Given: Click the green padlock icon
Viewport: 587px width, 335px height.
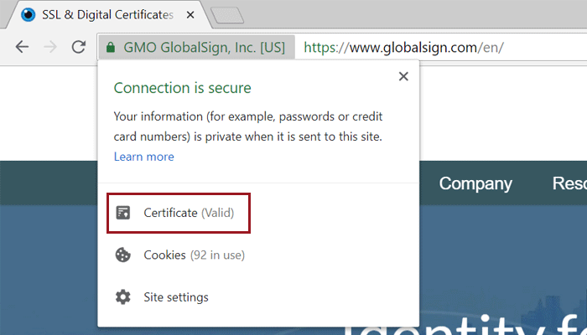Looking at the screenshot, I should (x=110, y=48).
